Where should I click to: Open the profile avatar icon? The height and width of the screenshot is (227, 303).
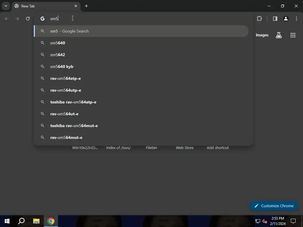286,19
